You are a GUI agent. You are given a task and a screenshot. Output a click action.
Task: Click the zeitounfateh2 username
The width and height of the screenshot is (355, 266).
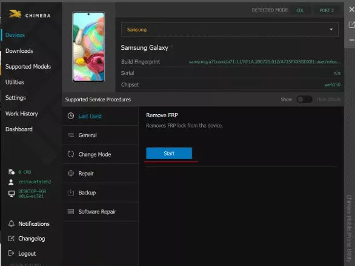click(35, 182)
